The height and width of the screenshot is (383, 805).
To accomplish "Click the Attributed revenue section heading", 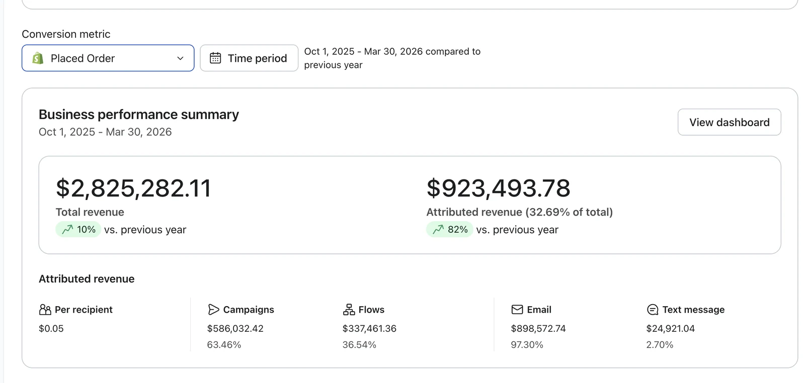I will tap(87, 279).
